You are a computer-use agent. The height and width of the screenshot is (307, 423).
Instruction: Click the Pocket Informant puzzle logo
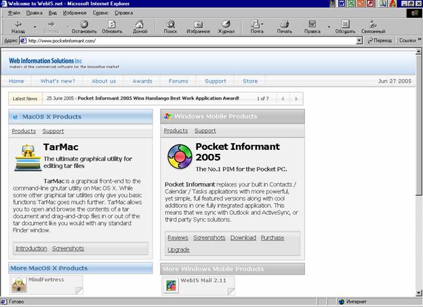pos(180,156)
